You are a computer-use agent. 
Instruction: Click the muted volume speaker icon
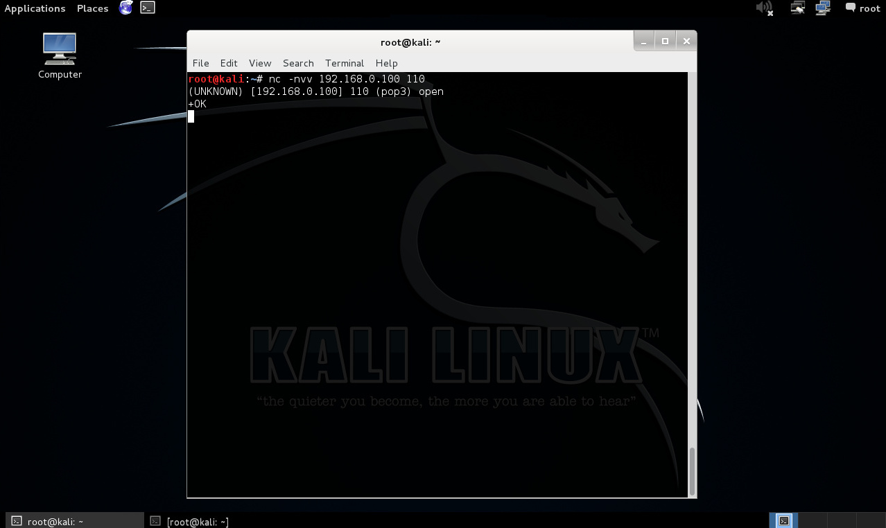click(x=764, y=8)
